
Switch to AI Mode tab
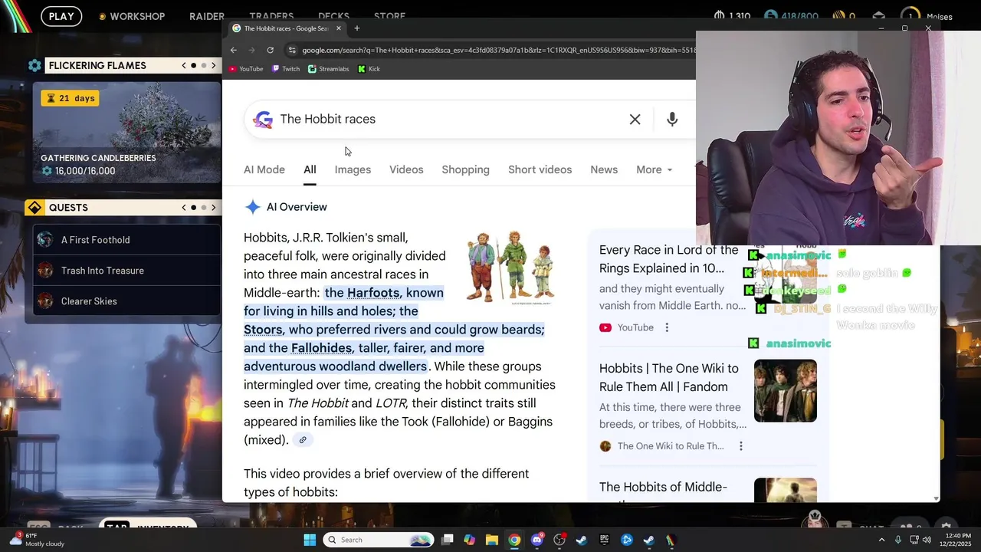[x=264, y=169]
